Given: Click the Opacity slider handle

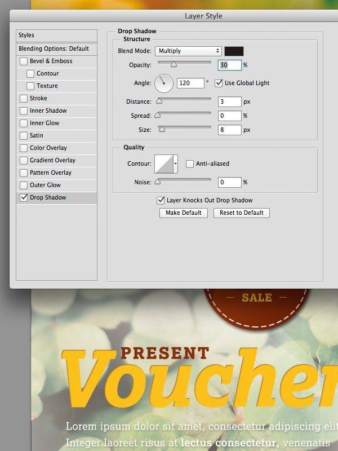Looking at the screenshot, I should [x=174, y=65].
